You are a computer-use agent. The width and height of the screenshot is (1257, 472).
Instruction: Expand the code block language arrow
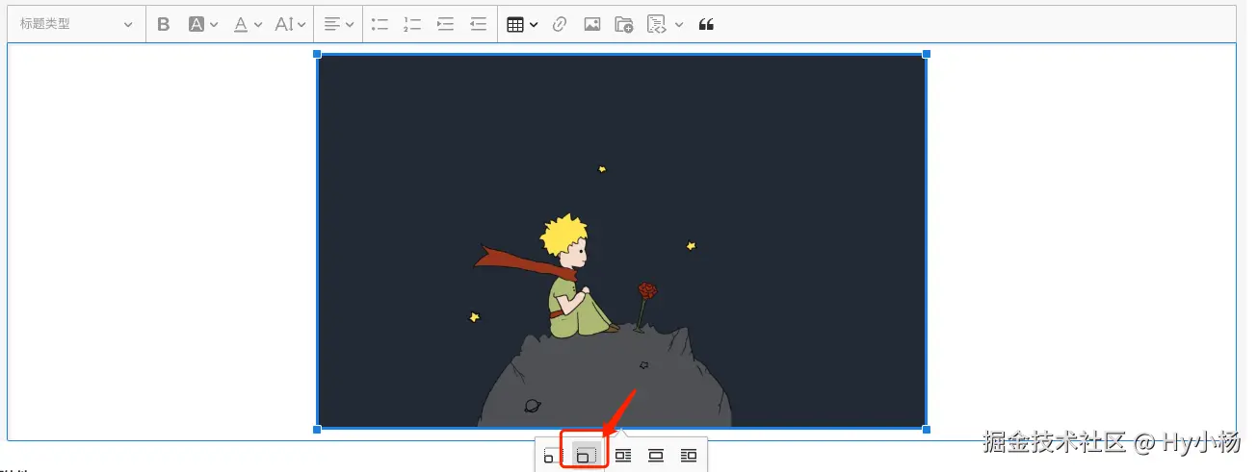tap(679, 24)
